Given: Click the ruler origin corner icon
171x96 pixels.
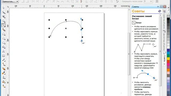Looking at the screenshot, I should (8, 7).
